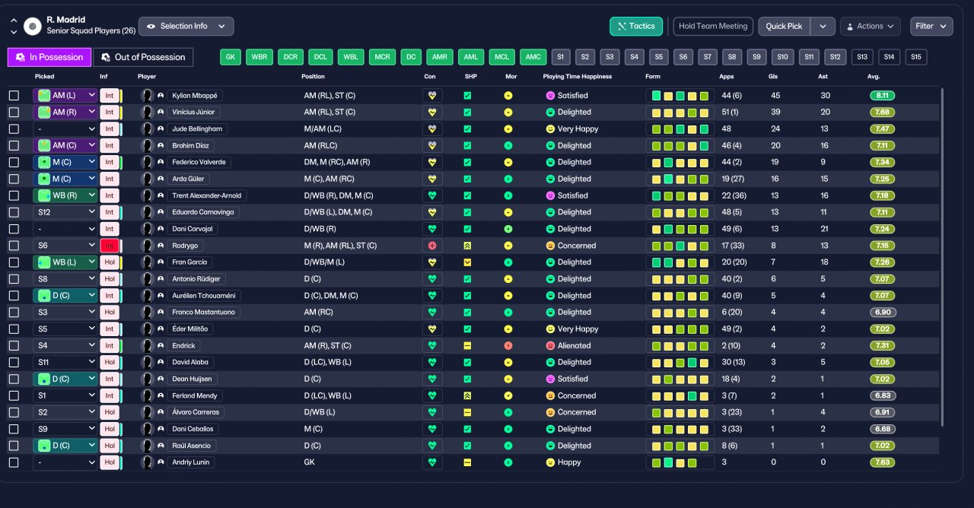The width and height of the screenshot is (974, 508).
Task: Click red Inj tag on Rodrygo row
Action: (x=110, y=246)
